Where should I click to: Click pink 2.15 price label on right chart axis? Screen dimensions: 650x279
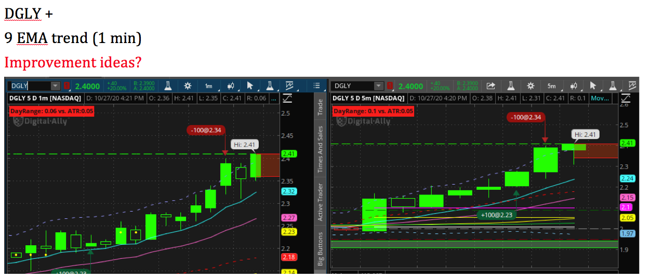pyautogui.click(x=628, y=198)
